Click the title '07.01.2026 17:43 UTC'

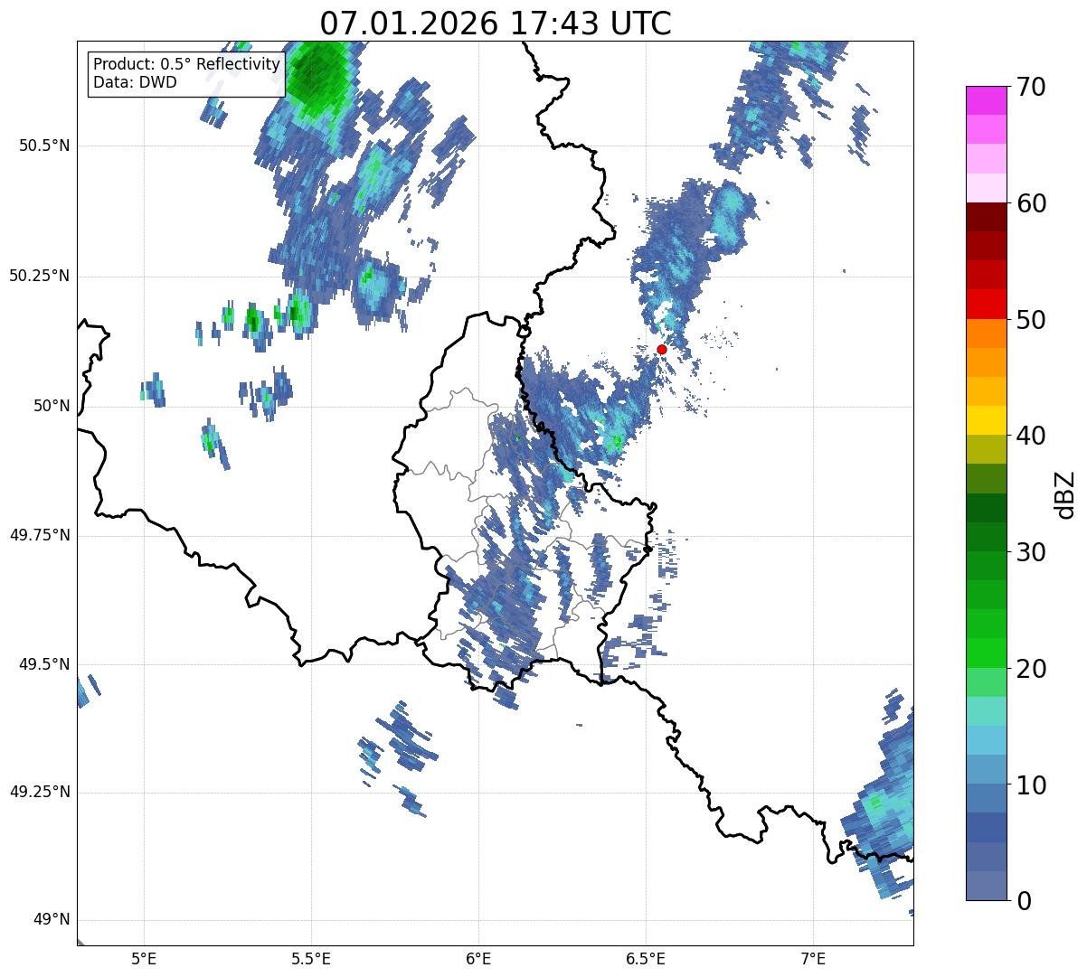tap(496, 23)
